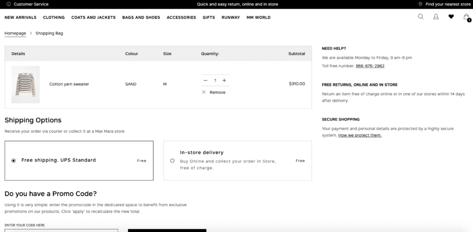Open COATS AND JACKETS menu

[93, 17]
